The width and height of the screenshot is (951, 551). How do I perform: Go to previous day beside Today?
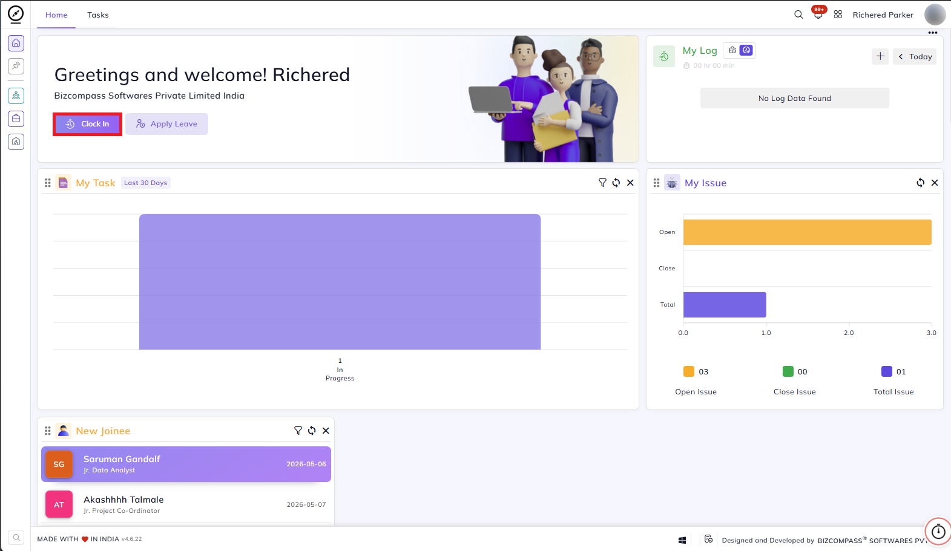(901, 57)
